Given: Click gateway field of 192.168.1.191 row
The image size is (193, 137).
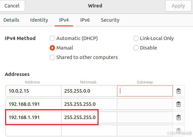Looking at the screenshot, I should (145, 117).
